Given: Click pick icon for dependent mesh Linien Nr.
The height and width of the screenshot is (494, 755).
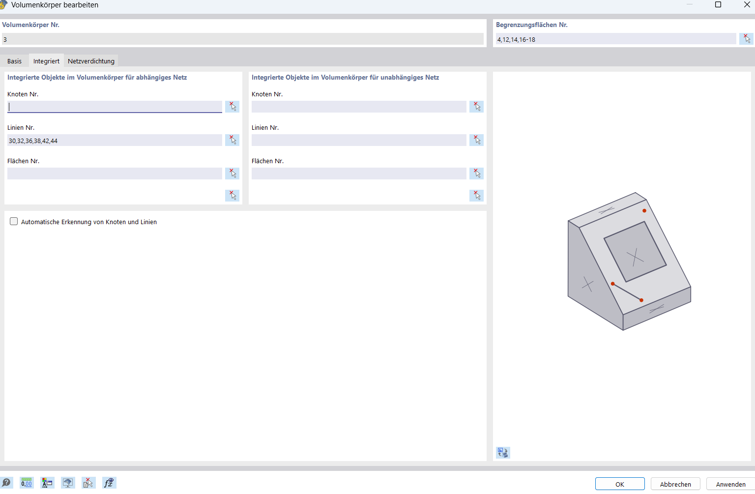Looking at the screenshot, I should click(x=232, y=140).
